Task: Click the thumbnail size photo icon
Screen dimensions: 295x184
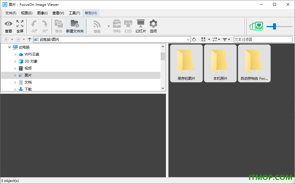Action: (x=256, y=27)
